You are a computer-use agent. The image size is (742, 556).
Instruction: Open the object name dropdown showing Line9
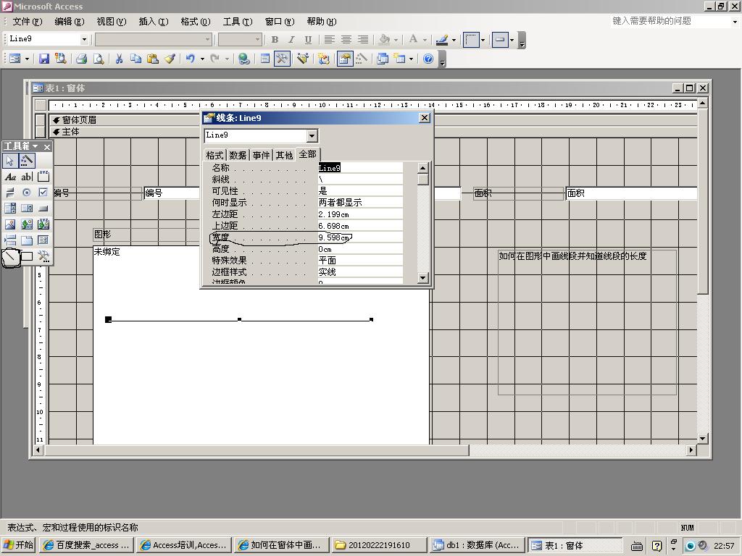(84, 40)
